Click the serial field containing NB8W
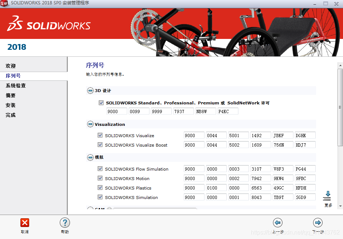The width and height of the screenshot is (343, 239). (206, 111)
